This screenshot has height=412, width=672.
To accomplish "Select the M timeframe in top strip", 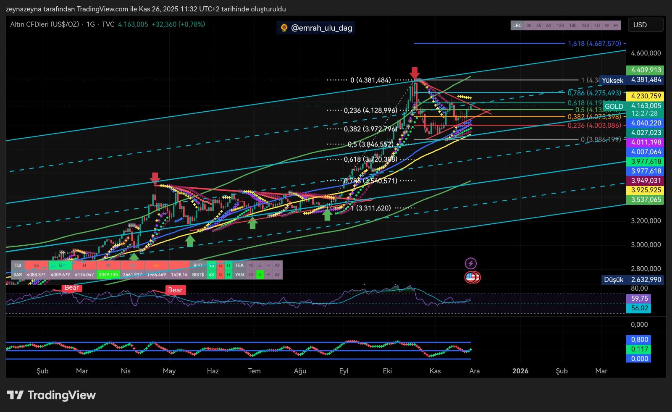I will tap(616, 26).
